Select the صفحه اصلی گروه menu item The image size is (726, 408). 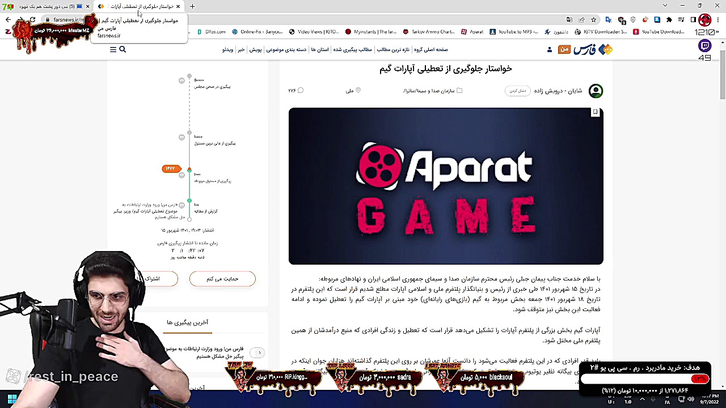click(432, 49)
